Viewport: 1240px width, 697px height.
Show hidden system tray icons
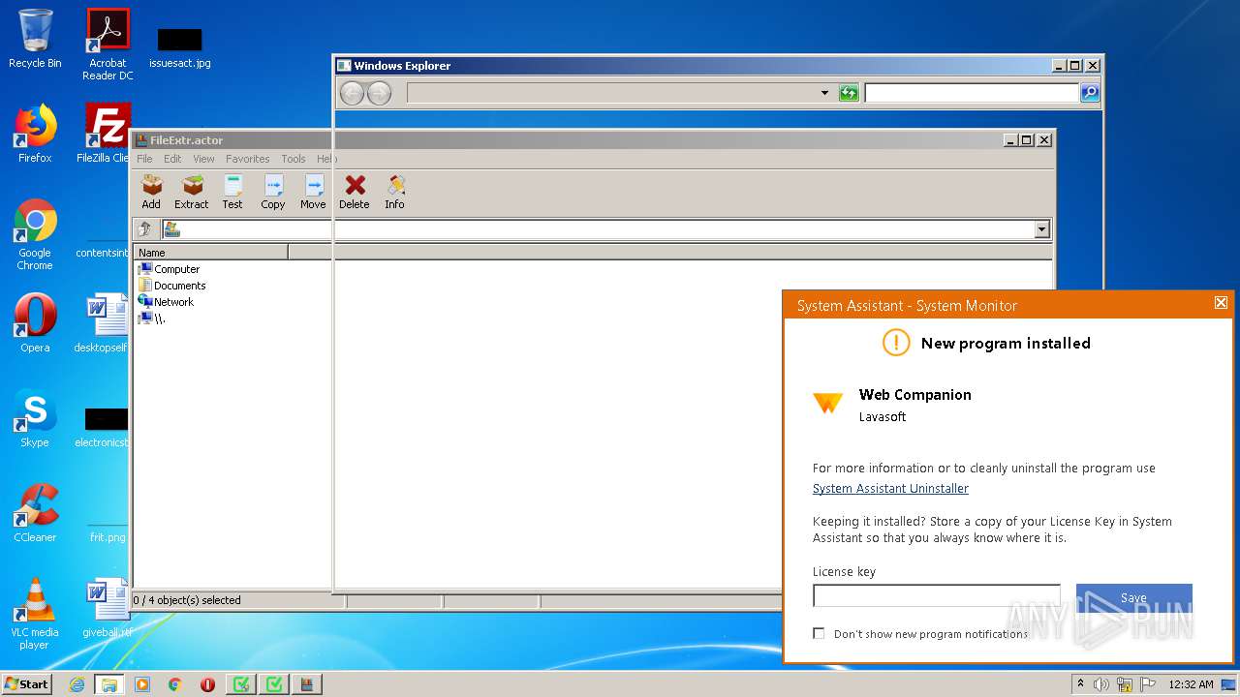1080,684
